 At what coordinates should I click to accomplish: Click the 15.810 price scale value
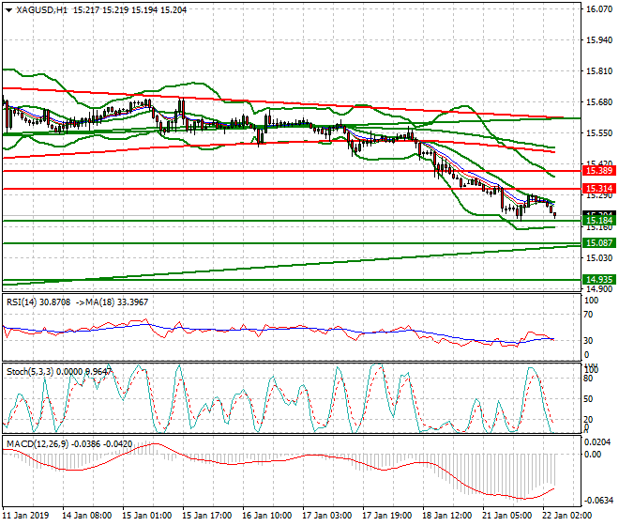pyautogui.click(x=599, y=71)
